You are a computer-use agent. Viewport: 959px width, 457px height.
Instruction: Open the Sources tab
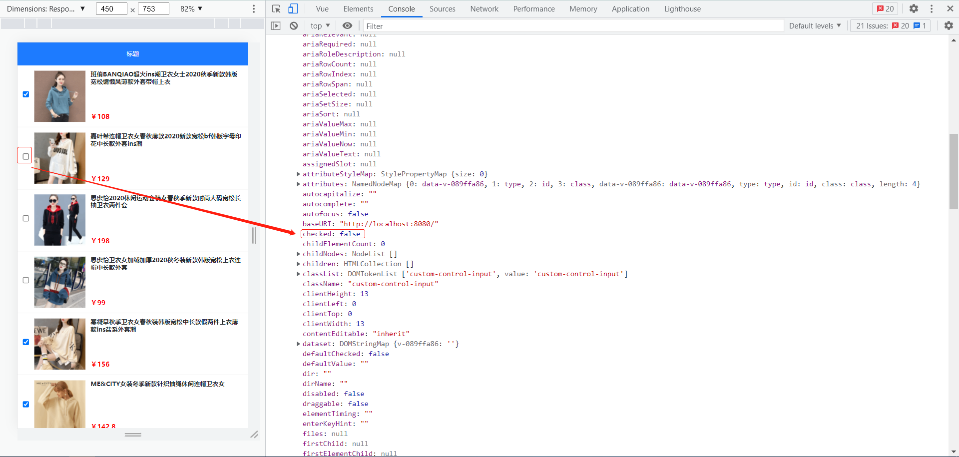click(x=442, y=9)
